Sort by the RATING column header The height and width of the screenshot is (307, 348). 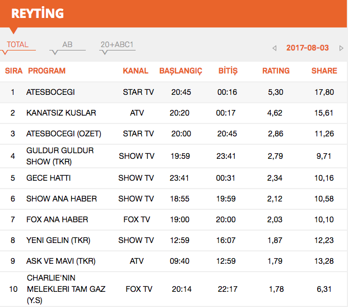(x=276, y=71)
